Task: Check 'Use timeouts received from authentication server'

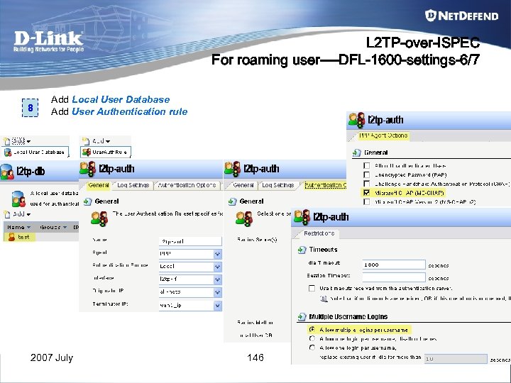Action: [312, 288]
